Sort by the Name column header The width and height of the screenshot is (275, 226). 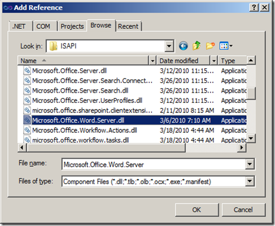[83, 60]
